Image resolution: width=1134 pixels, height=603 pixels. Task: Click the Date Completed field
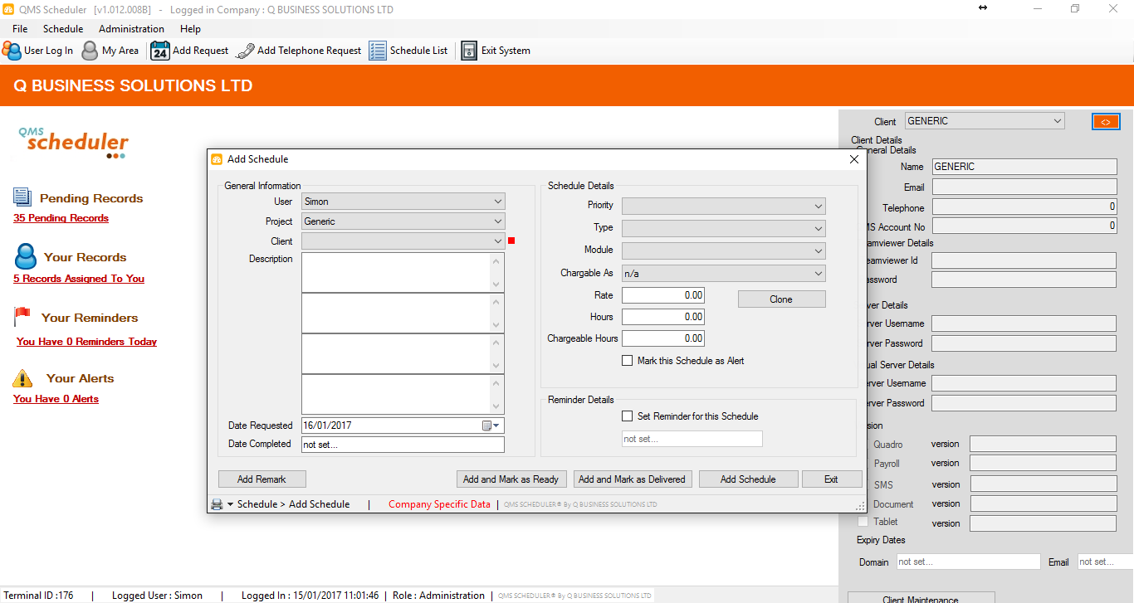click(x=403, y=445)
